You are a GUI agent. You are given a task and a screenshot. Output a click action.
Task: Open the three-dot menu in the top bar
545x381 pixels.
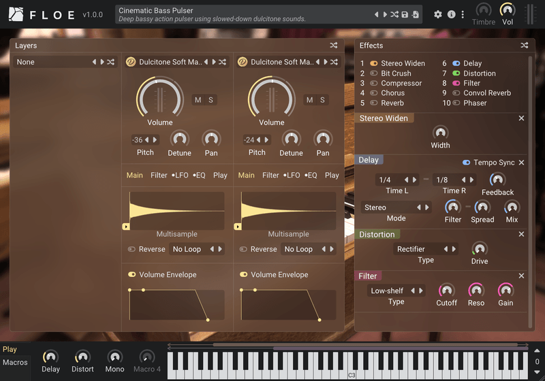463,14
